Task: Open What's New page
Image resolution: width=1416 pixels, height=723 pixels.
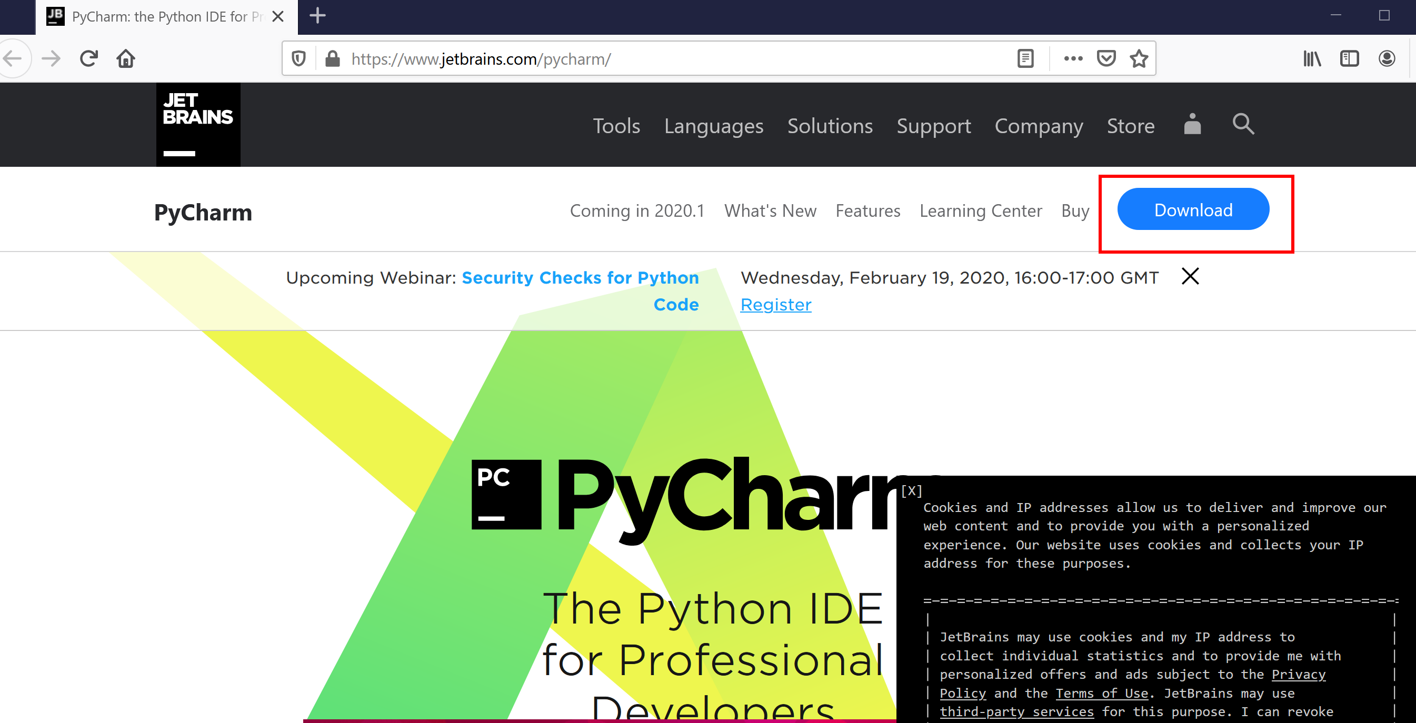Action: 770,210
